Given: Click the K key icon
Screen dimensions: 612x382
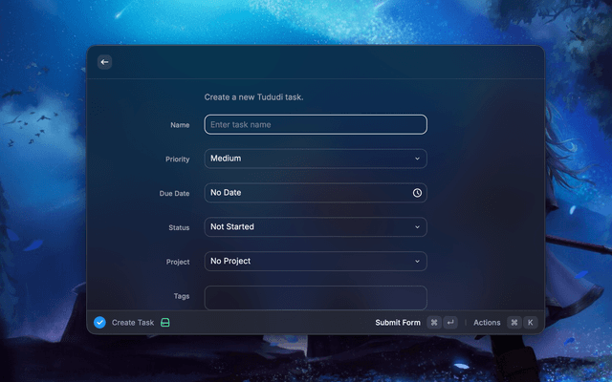Looking at the screenshot, I should tap(530, 323).
